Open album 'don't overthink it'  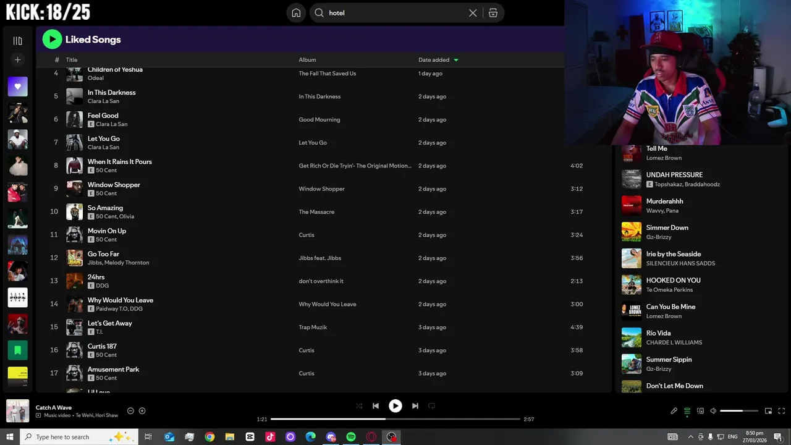click(x=321, y=281)
